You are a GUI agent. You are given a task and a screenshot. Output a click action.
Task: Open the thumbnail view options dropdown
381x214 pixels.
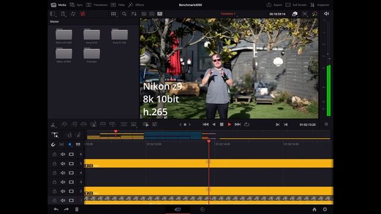[x=114, y=14]
